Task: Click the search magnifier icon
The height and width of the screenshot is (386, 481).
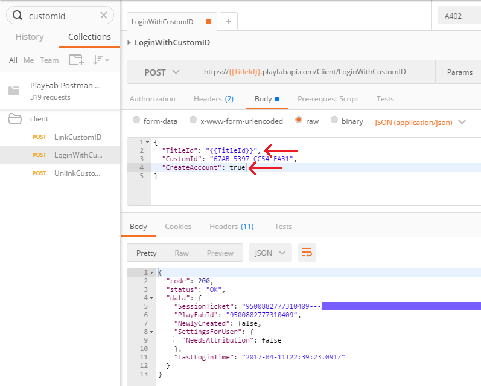Action: click(x=18, y=15)
